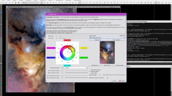Click the Min Luminance value slider
Viewport: 172px width, 96px height.
77,71
